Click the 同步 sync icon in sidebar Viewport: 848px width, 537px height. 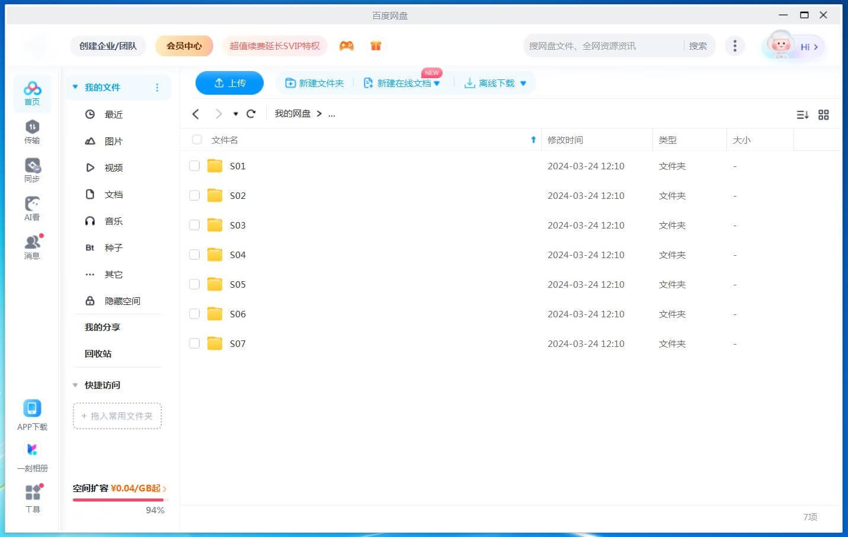pos(32,170)
